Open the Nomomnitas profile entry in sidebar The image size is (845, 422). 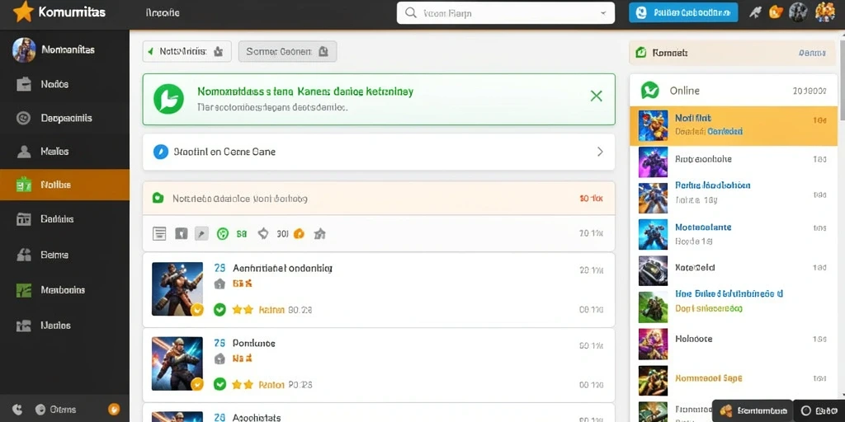point(64,50)
